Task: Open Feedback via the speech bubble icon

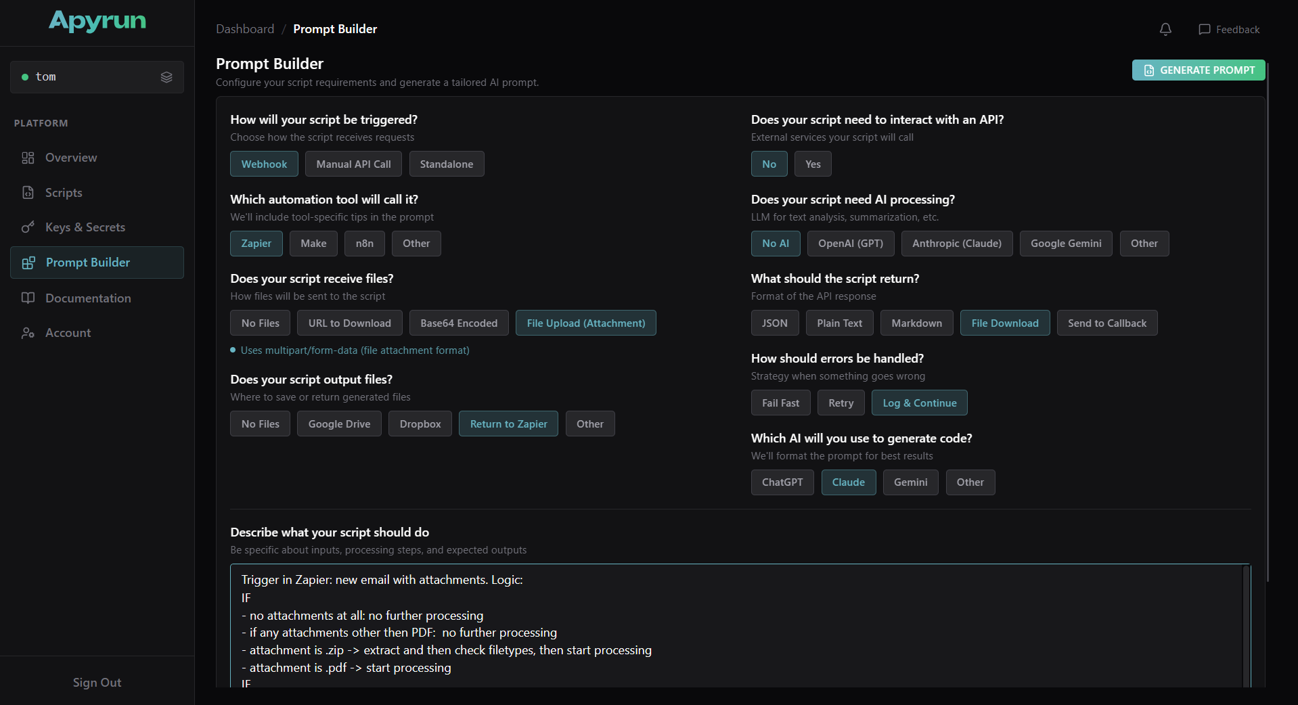Action: tap(1205, 29)
